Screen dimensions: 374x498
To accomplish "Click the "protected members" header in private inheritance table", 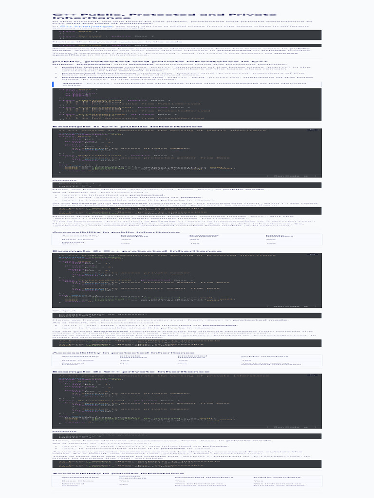I will (x=204, y=477).
